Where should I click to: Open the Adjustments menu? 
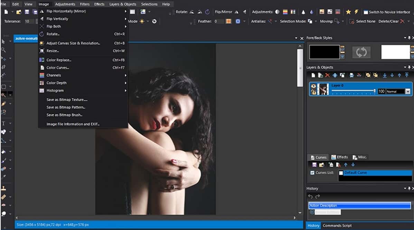[65, 4]
